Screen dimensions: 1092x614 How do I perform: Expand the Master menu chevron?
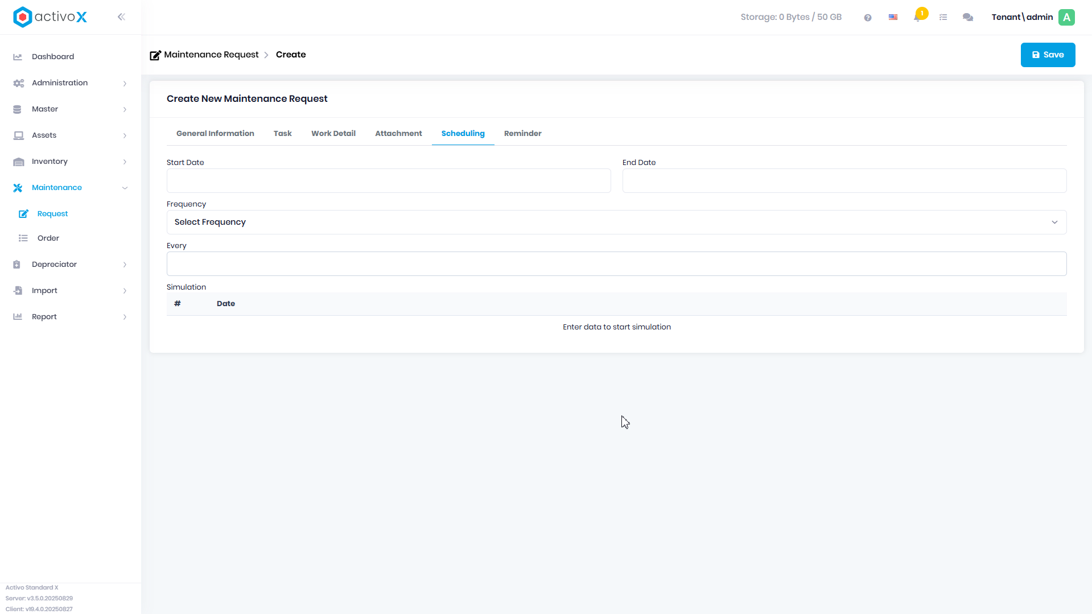click(125, 109)
